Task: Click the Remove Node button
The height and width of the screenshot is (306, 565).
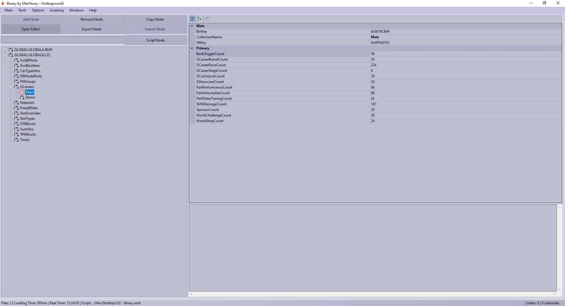Action: (x=92, y=19)
